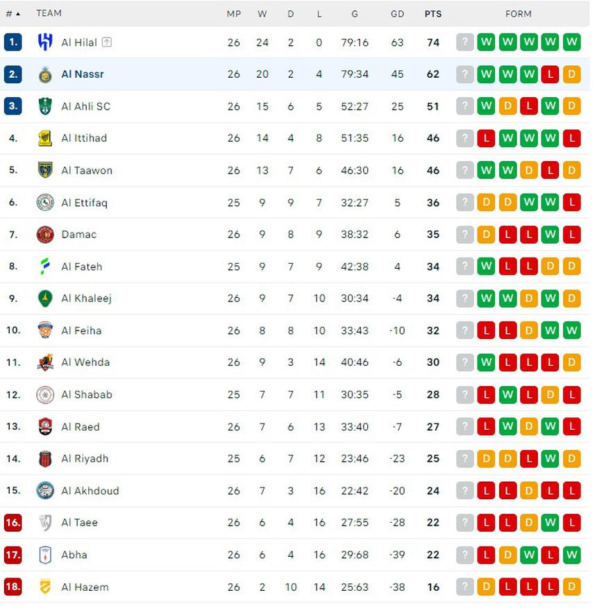
Task: Click Al Nassr's red L form badge
Action: 550,74
